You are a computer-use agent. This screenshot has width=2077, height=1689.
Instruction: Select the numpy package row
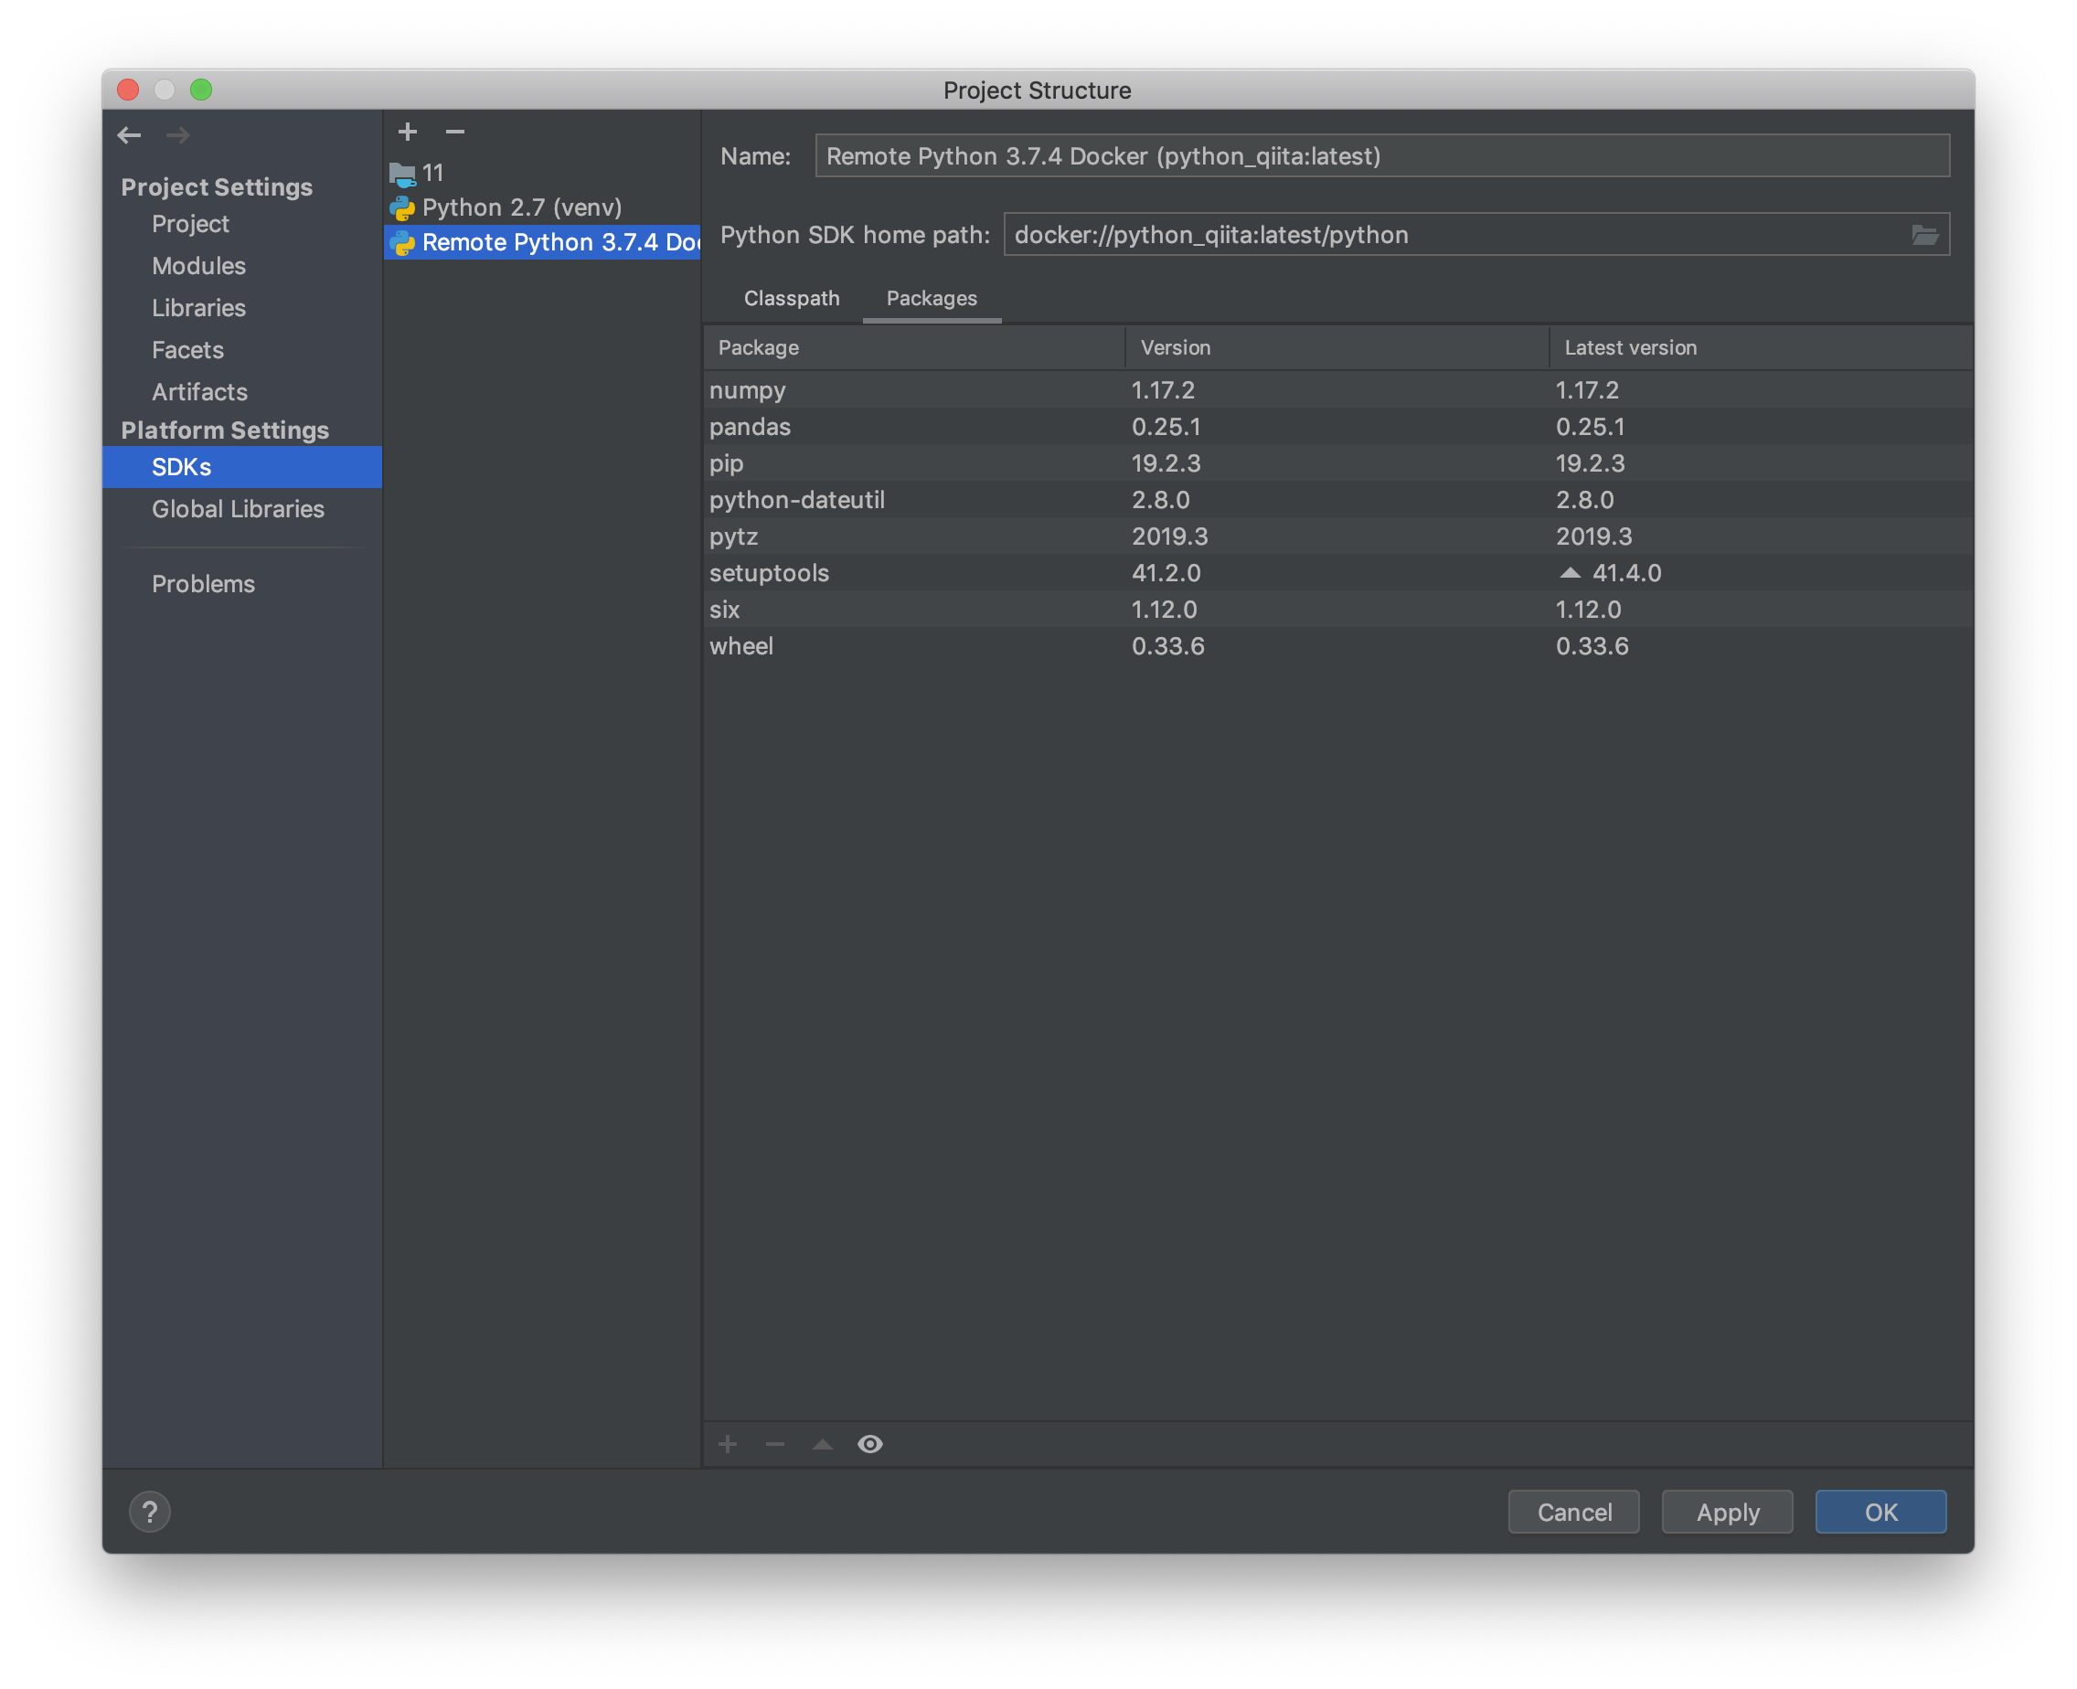[1338, 390]
